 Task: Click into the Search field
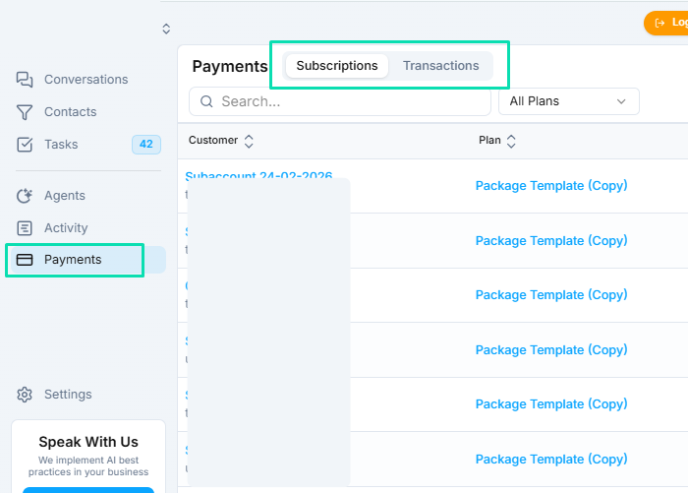pyautogui.click(x=340, y=101)
